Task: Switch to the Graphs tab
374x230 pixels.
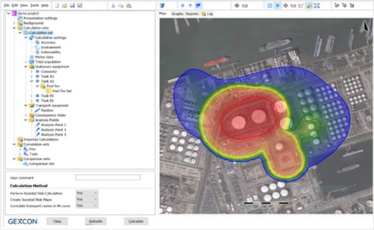Action: point(177,14)
